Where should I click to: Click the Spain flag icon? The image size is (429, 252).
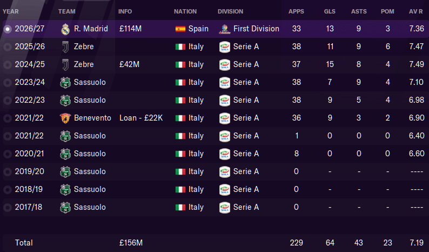coord(180,29)
